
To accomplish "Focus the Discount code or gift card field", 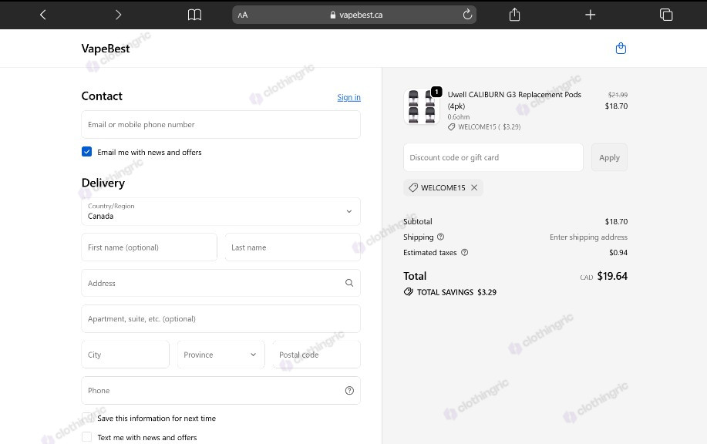I will tap(493, 157).
